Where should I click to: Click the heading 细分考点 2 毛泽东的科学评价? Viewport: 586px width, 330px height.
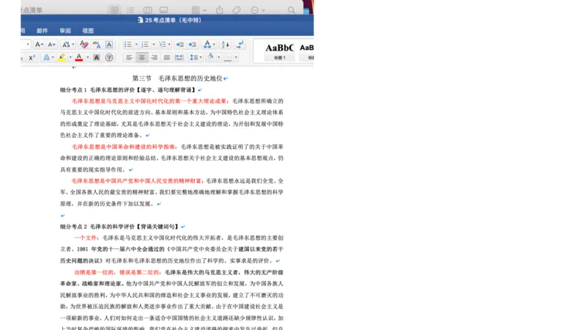119,227
